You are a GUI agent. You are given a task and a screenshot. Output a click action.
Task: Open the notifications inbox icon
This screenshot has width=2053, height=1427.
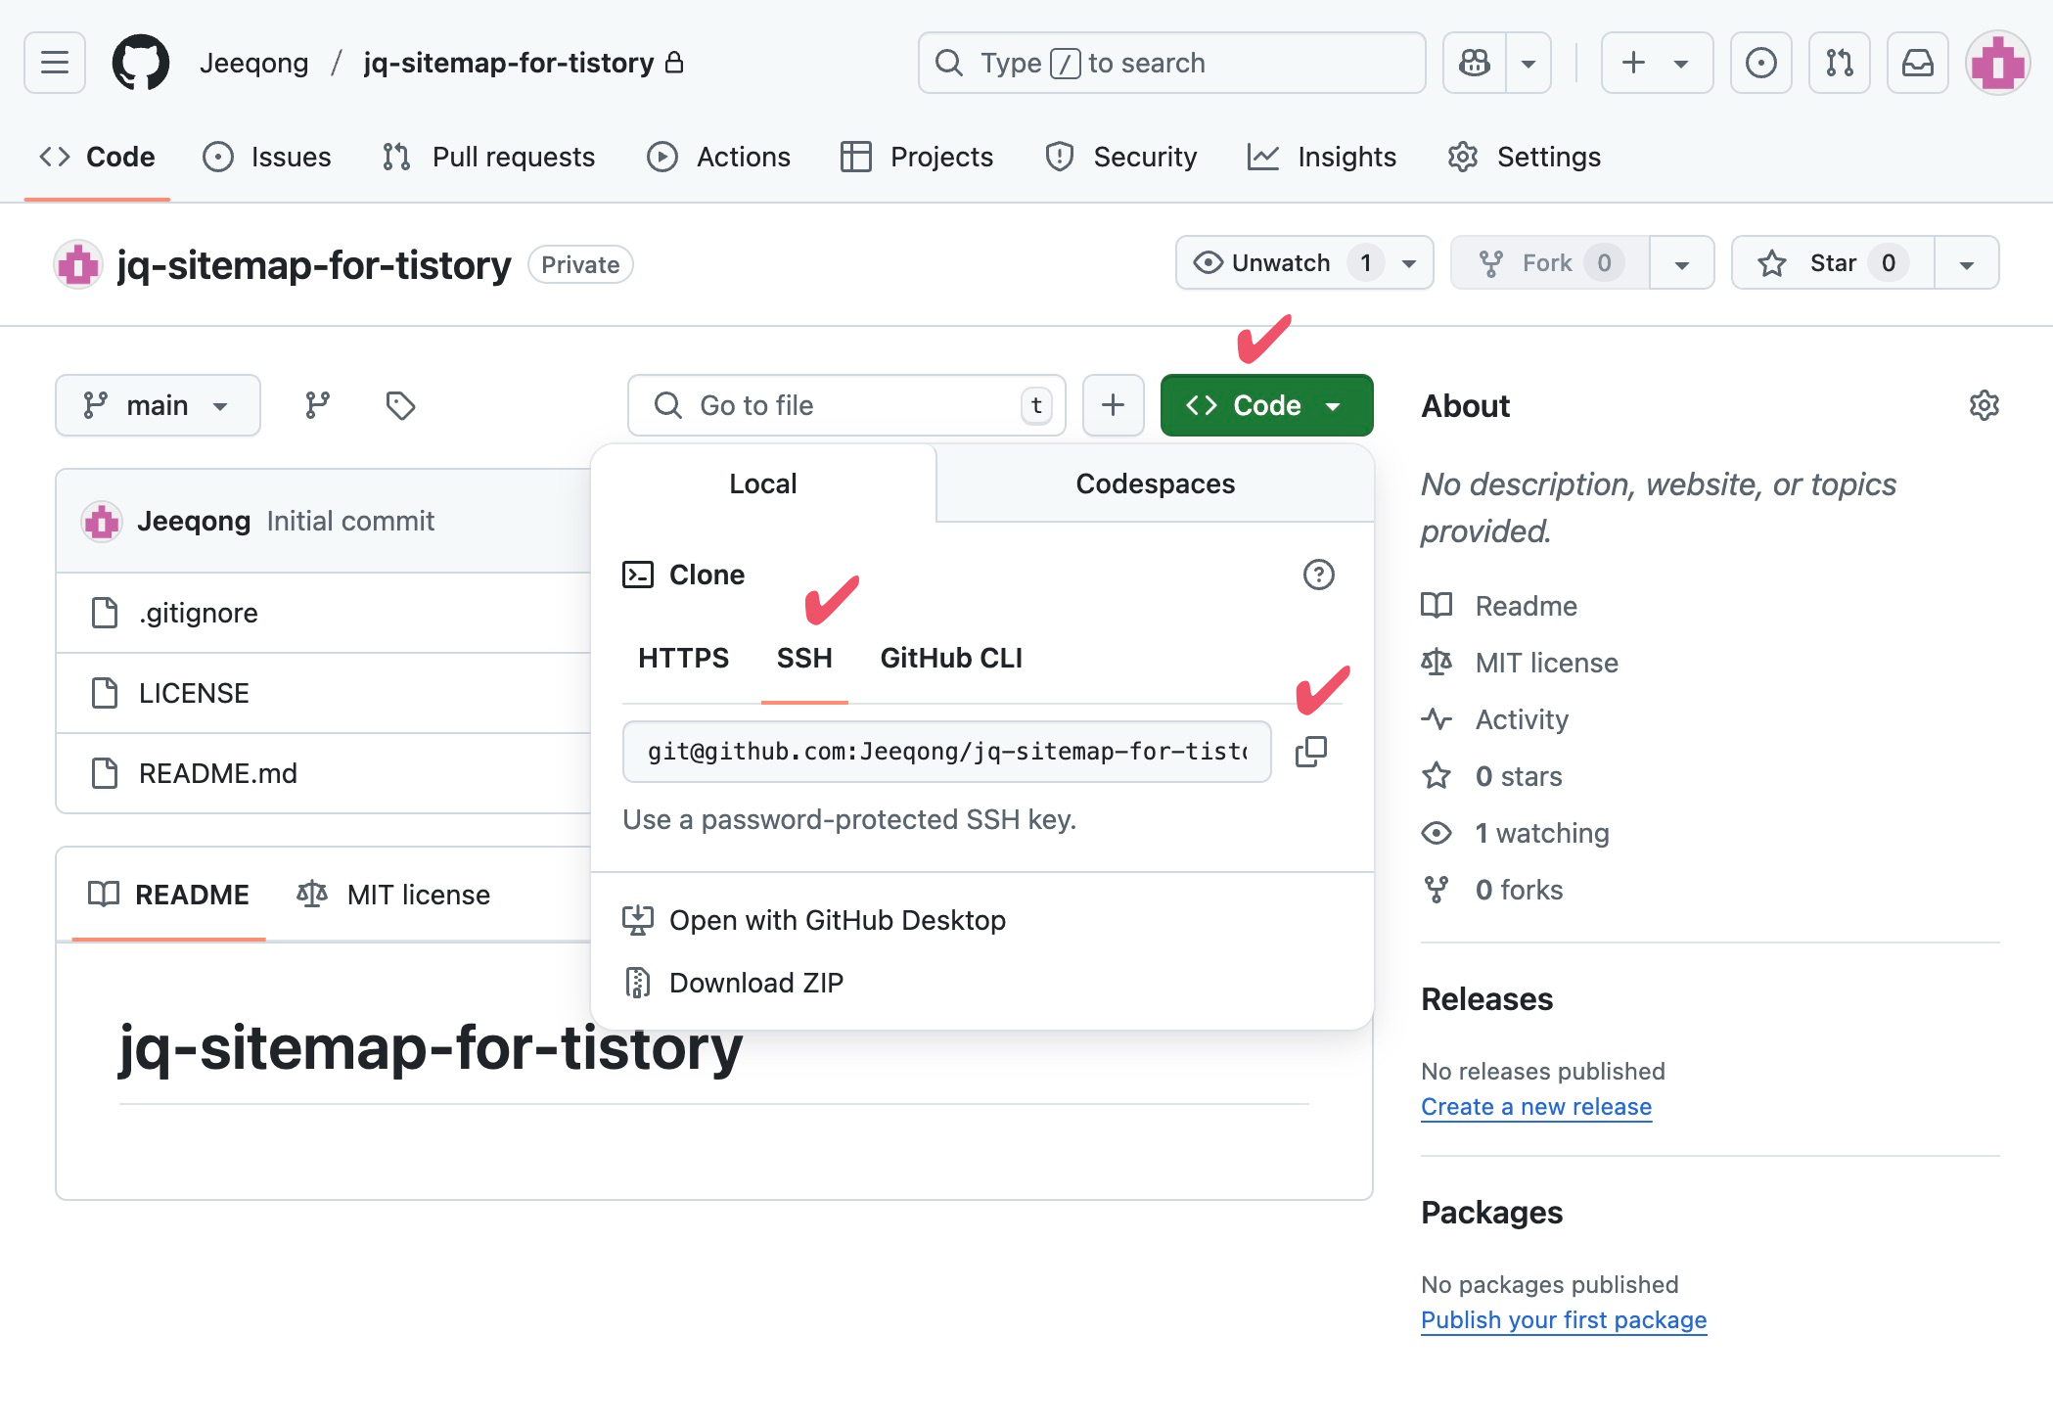(1917, 63)
